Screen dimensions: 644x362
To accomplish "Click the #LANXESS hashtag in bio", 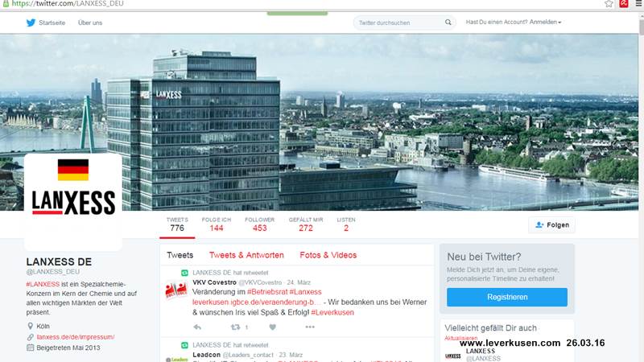I will (x=43, y=284).
